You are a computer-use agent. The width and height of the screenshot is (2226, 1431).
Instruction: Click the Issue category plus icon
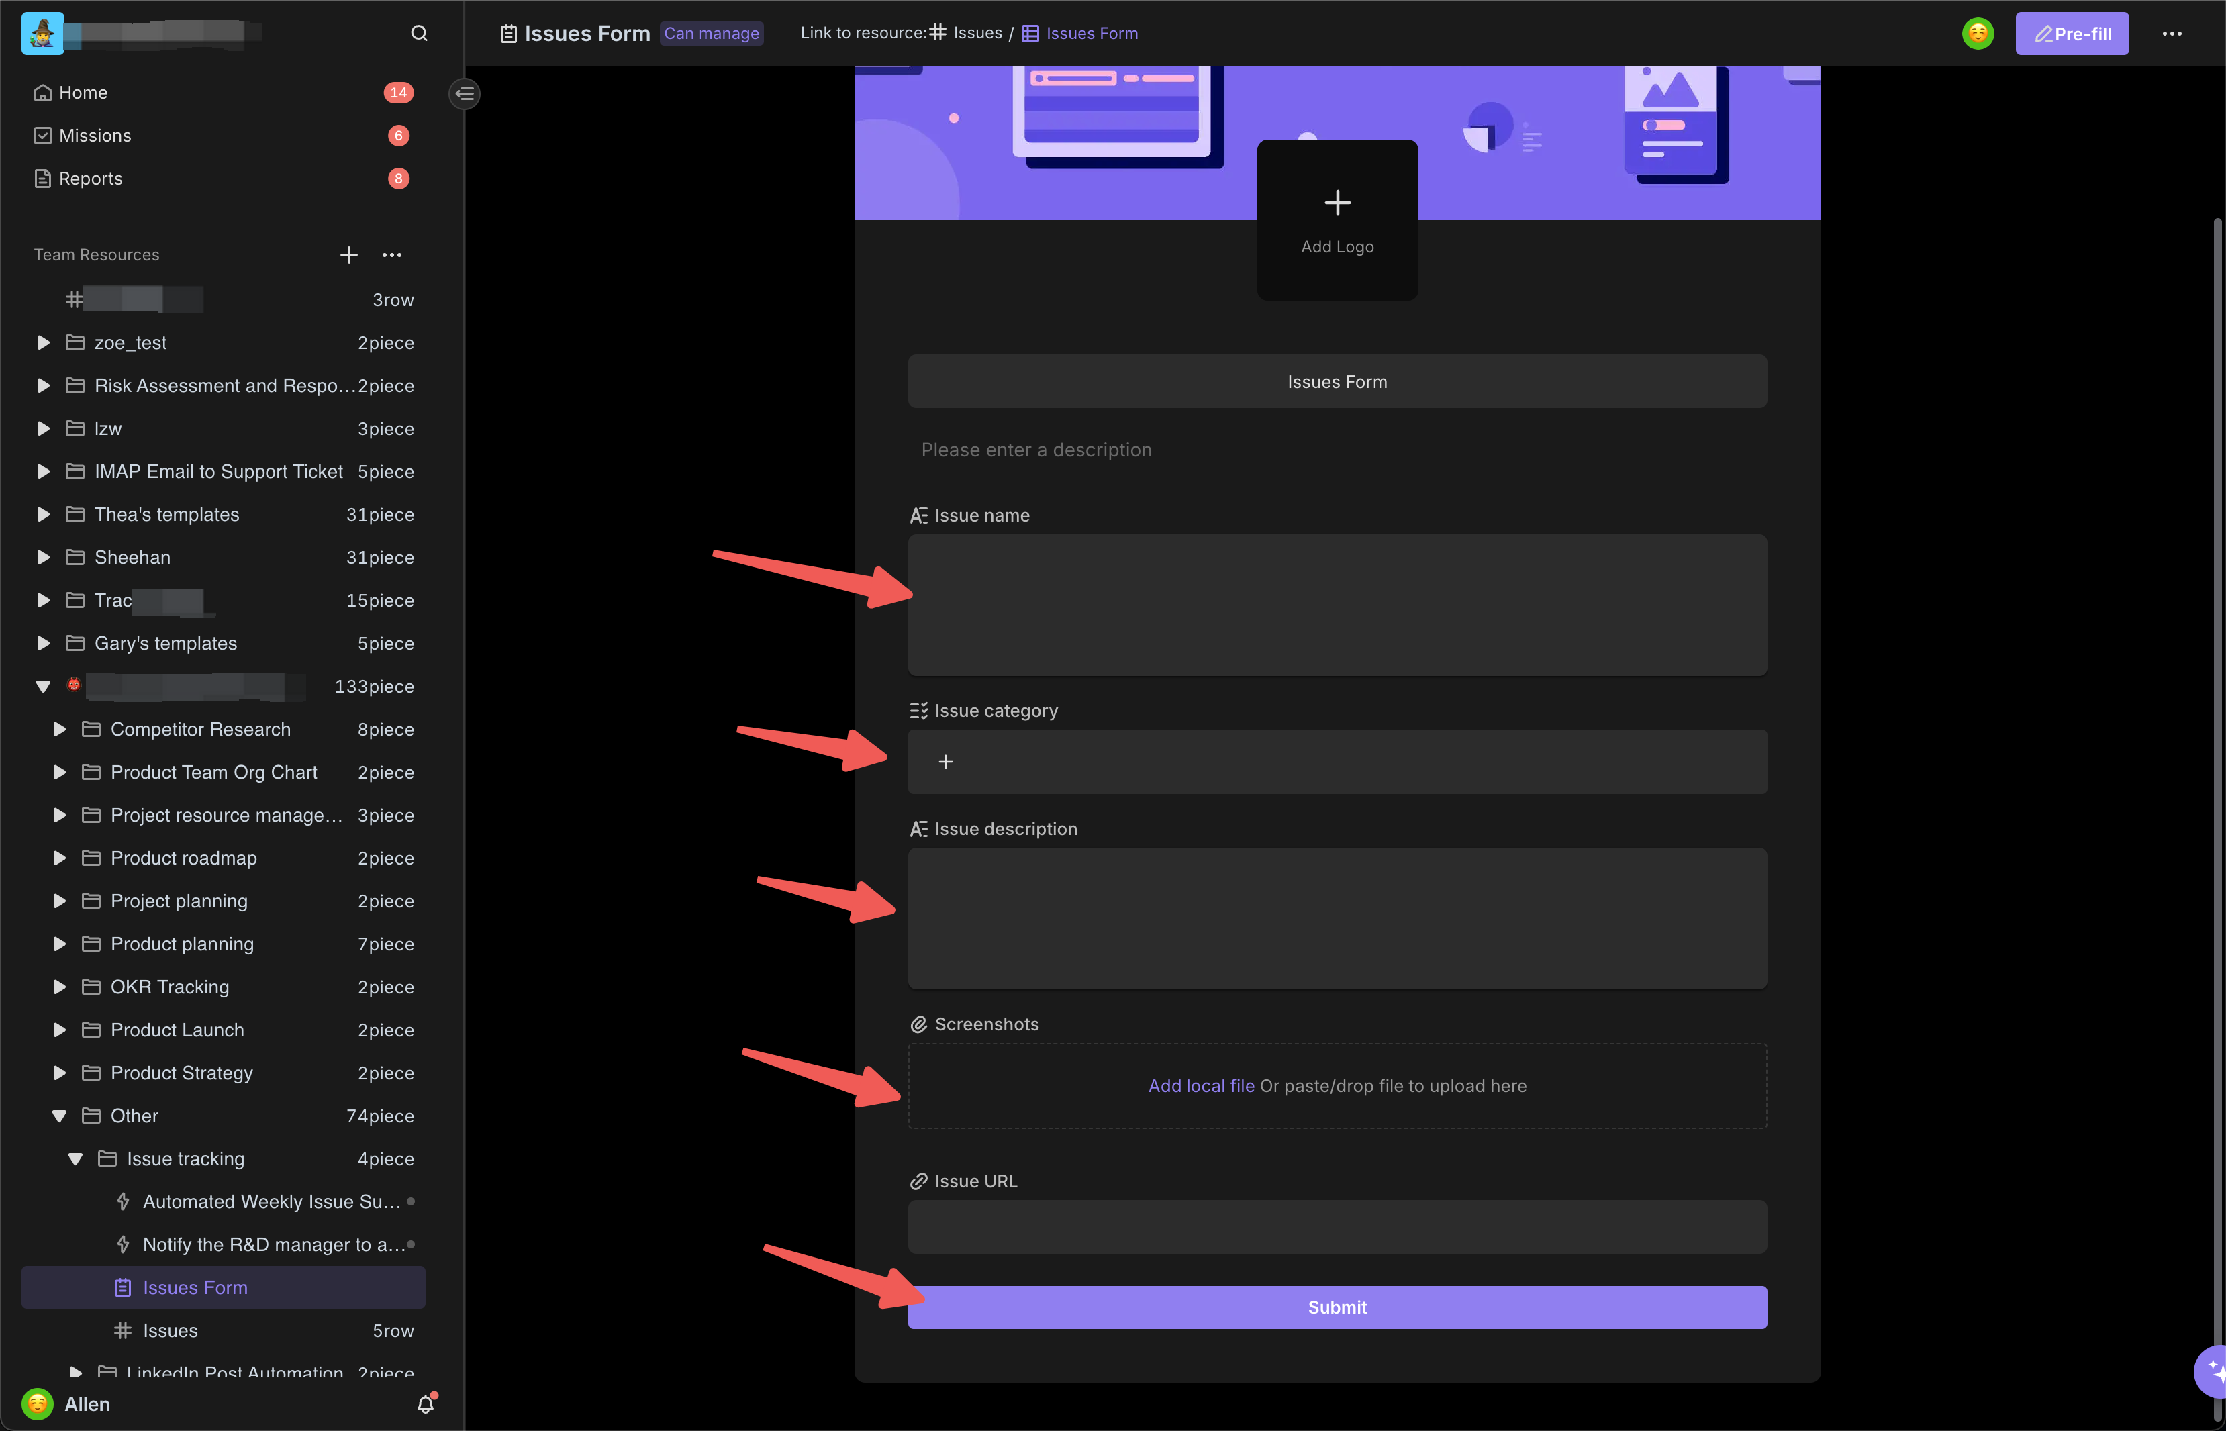[x=946, y=761]
